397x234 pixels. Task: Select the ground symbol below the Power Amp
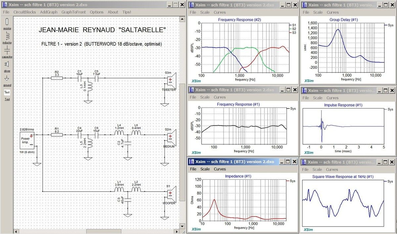click(x=37, y=164)
